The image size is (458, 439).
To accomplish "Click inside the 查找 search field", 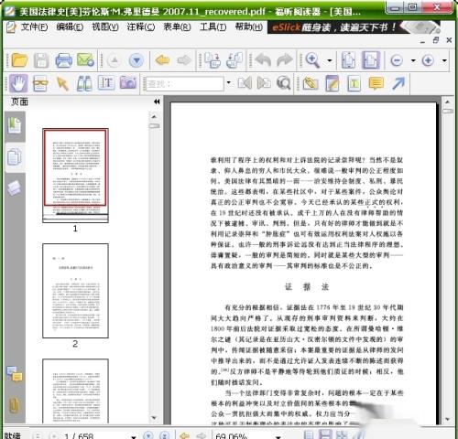I will pos(184,83).
